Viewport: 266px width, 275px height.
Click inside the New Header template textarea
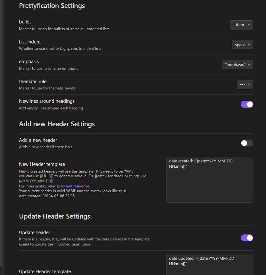(210, 180)
